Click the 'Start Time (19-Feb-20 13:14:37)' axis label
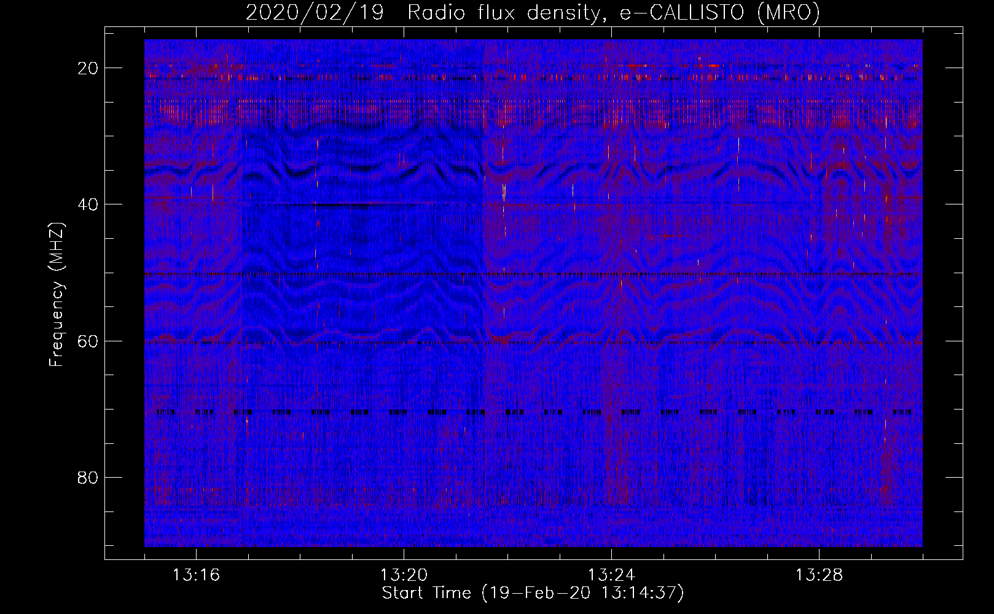 coord(533,593)
